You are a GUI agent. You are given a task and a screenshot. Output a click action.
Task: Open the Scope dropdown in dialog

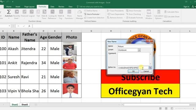pyautogui.click(x=139, y=50)
